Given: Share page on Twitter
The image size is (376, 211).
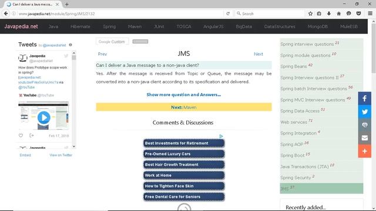Looking at the screenshot, I should pyautogui.click(x=364, y=111).
